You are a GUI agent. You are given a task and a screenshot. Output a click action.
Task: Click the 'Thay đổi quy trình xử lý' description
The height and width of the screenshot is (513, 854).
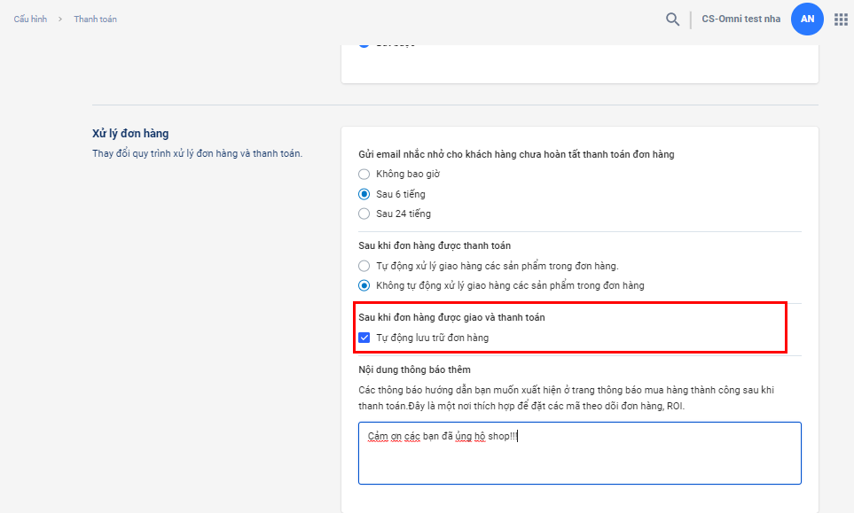(197, 153)
